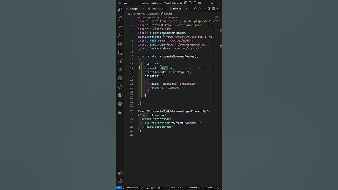The image size is (338, 190).
Task: Open the Manage gear menu
Action: [x=120, y=181]
